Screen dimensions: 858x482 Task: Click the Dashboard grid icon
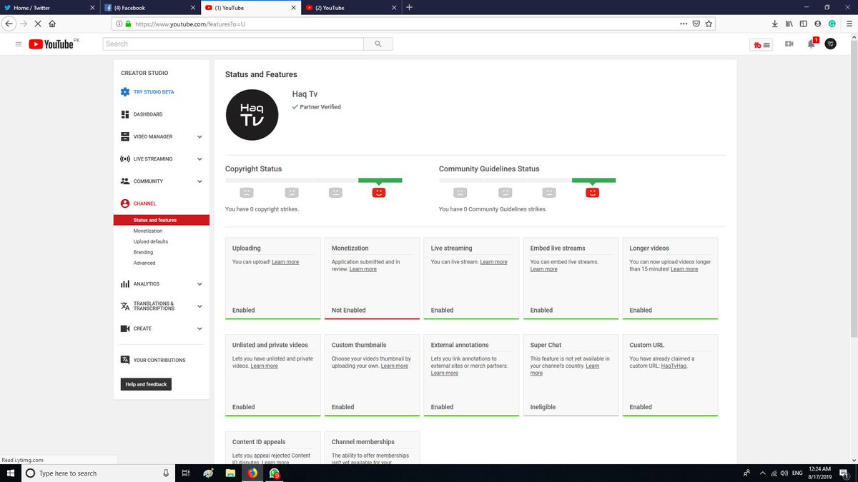point(125,114)
